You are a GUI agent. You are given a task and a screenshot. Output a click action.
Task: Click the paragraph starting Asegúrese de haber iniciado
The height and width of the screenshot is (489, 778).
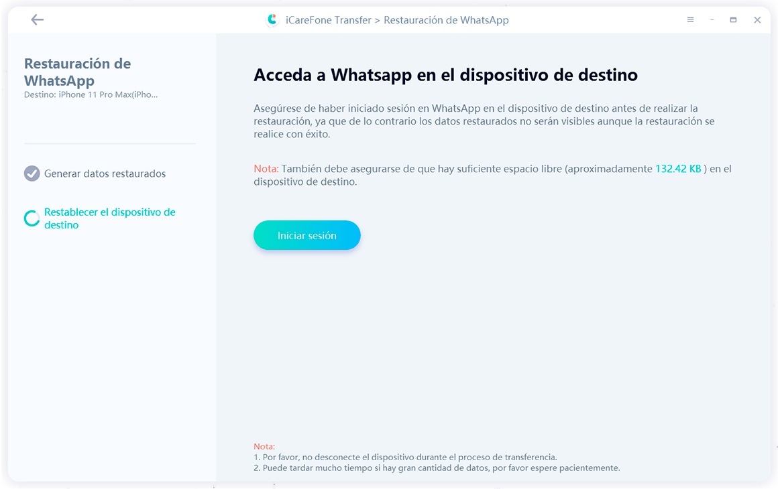(484, 121)
